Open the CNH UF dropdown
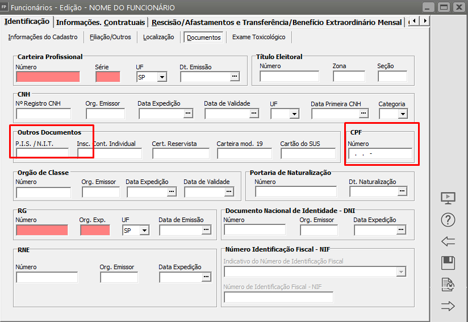 [x=294, y=114]
